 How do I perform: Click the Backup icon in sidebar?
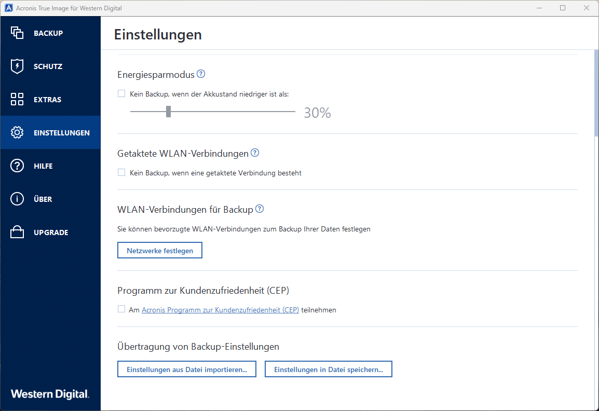pyautogui.click(x=17, y=33)
